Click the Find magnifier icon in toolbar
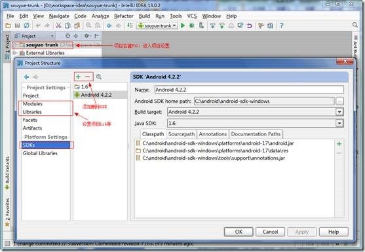The width and height of the screenshot is (365, 252). point(88,26)
